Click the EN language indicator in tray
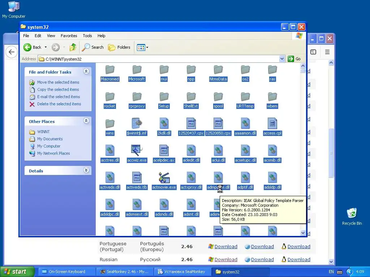Screen dimensions: 370x277 tap(331, 272)
